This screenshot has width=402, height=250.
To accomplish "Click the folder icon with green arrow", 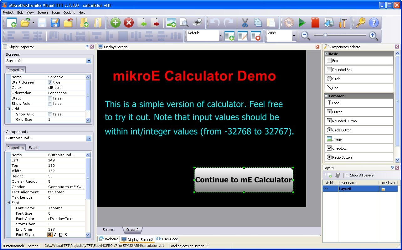I will [x=85, y=23].
